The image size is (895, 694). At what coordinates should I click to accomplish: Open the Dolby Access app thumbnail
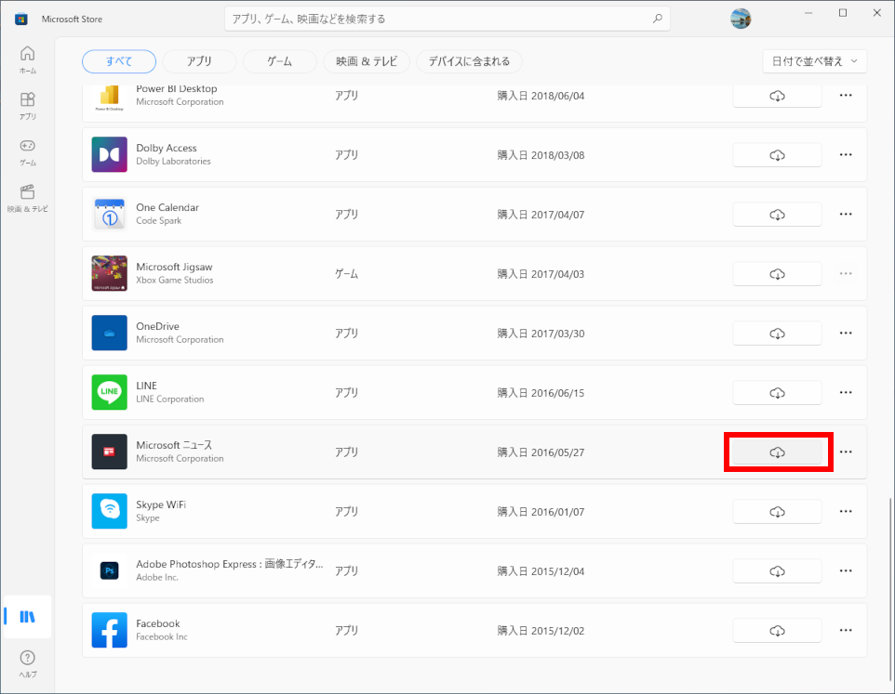click(x=110, y=154)
